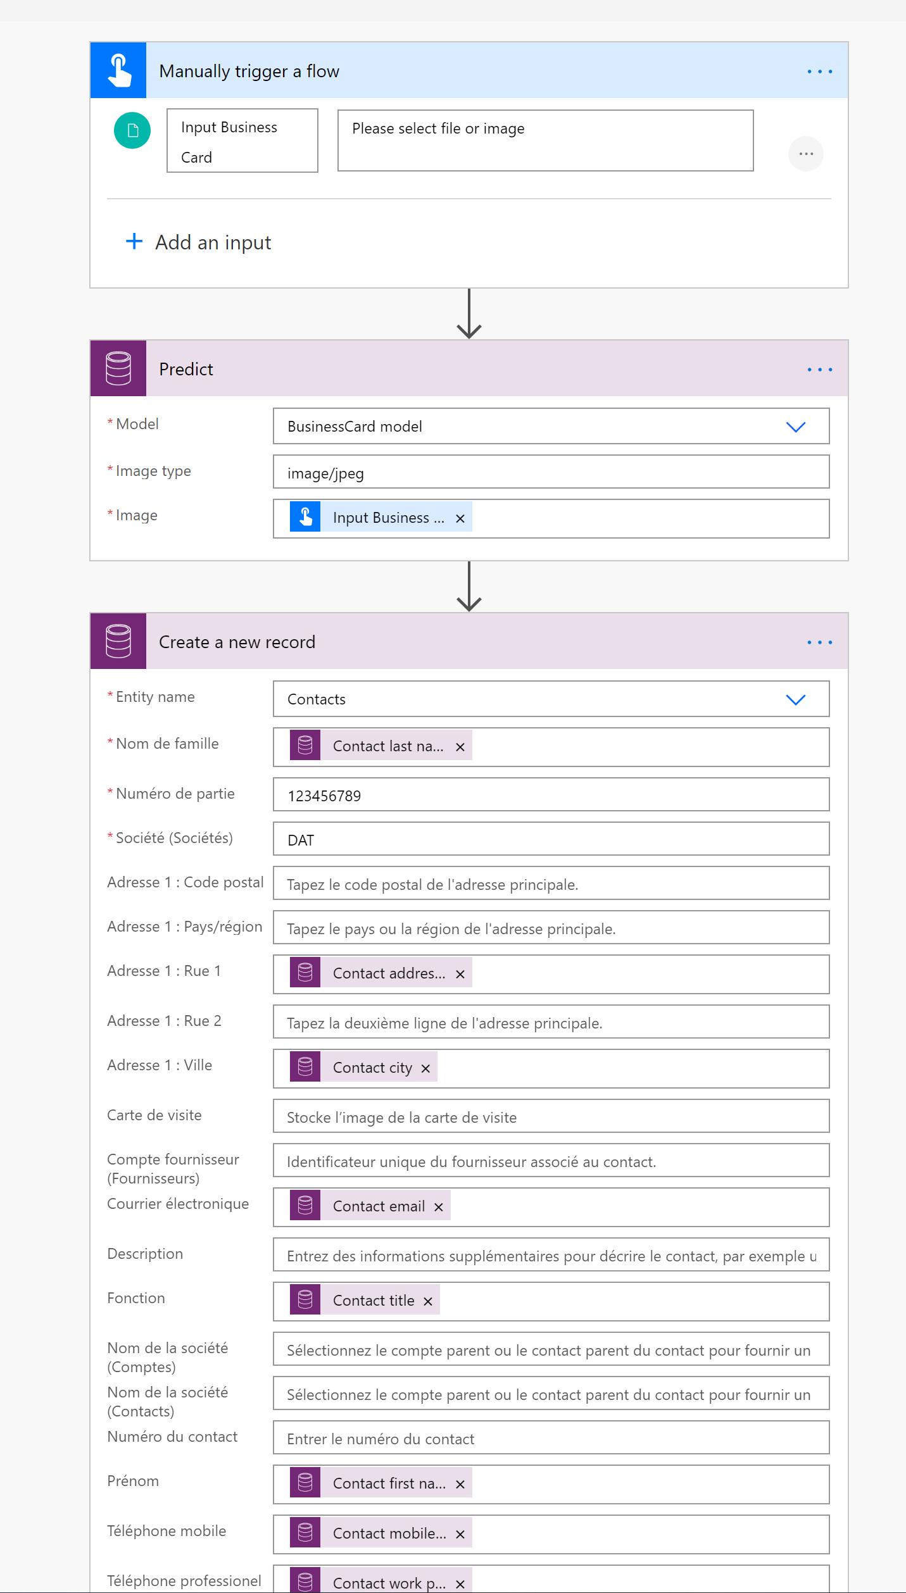Click the Contact title token database icon

click(x=305, y=1299)
